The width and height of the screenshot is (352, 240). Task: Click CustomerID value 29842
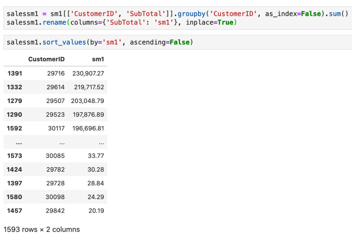pyautogui.click(x=55, y=210)
